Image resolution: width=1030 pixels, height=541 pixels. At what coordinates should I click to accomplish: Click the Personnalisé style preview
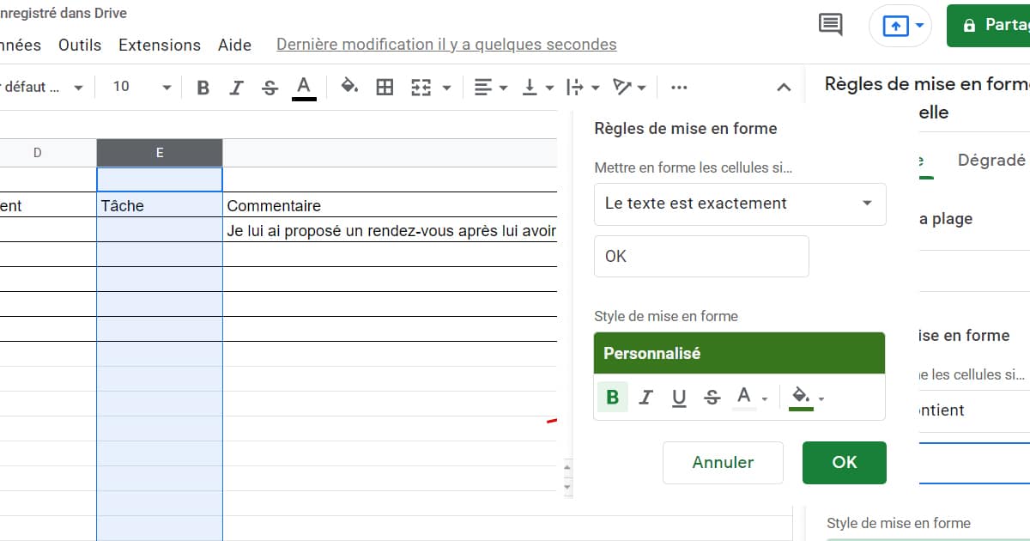pyautogui.click(x=739, y=353)
